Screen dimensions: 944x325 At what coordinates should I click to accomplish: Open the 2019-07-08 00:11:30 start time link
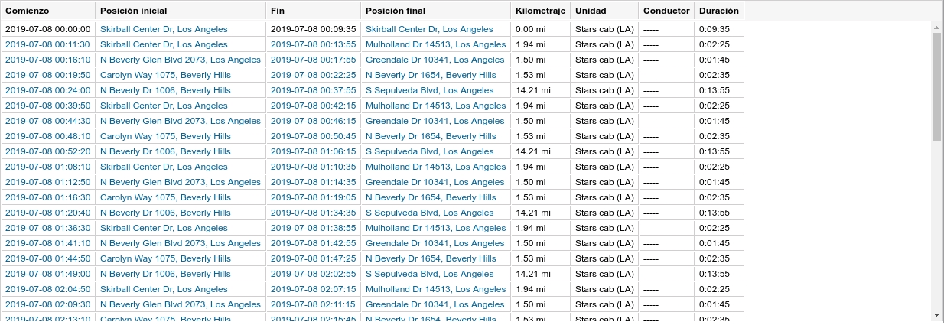tap(47, 44)
